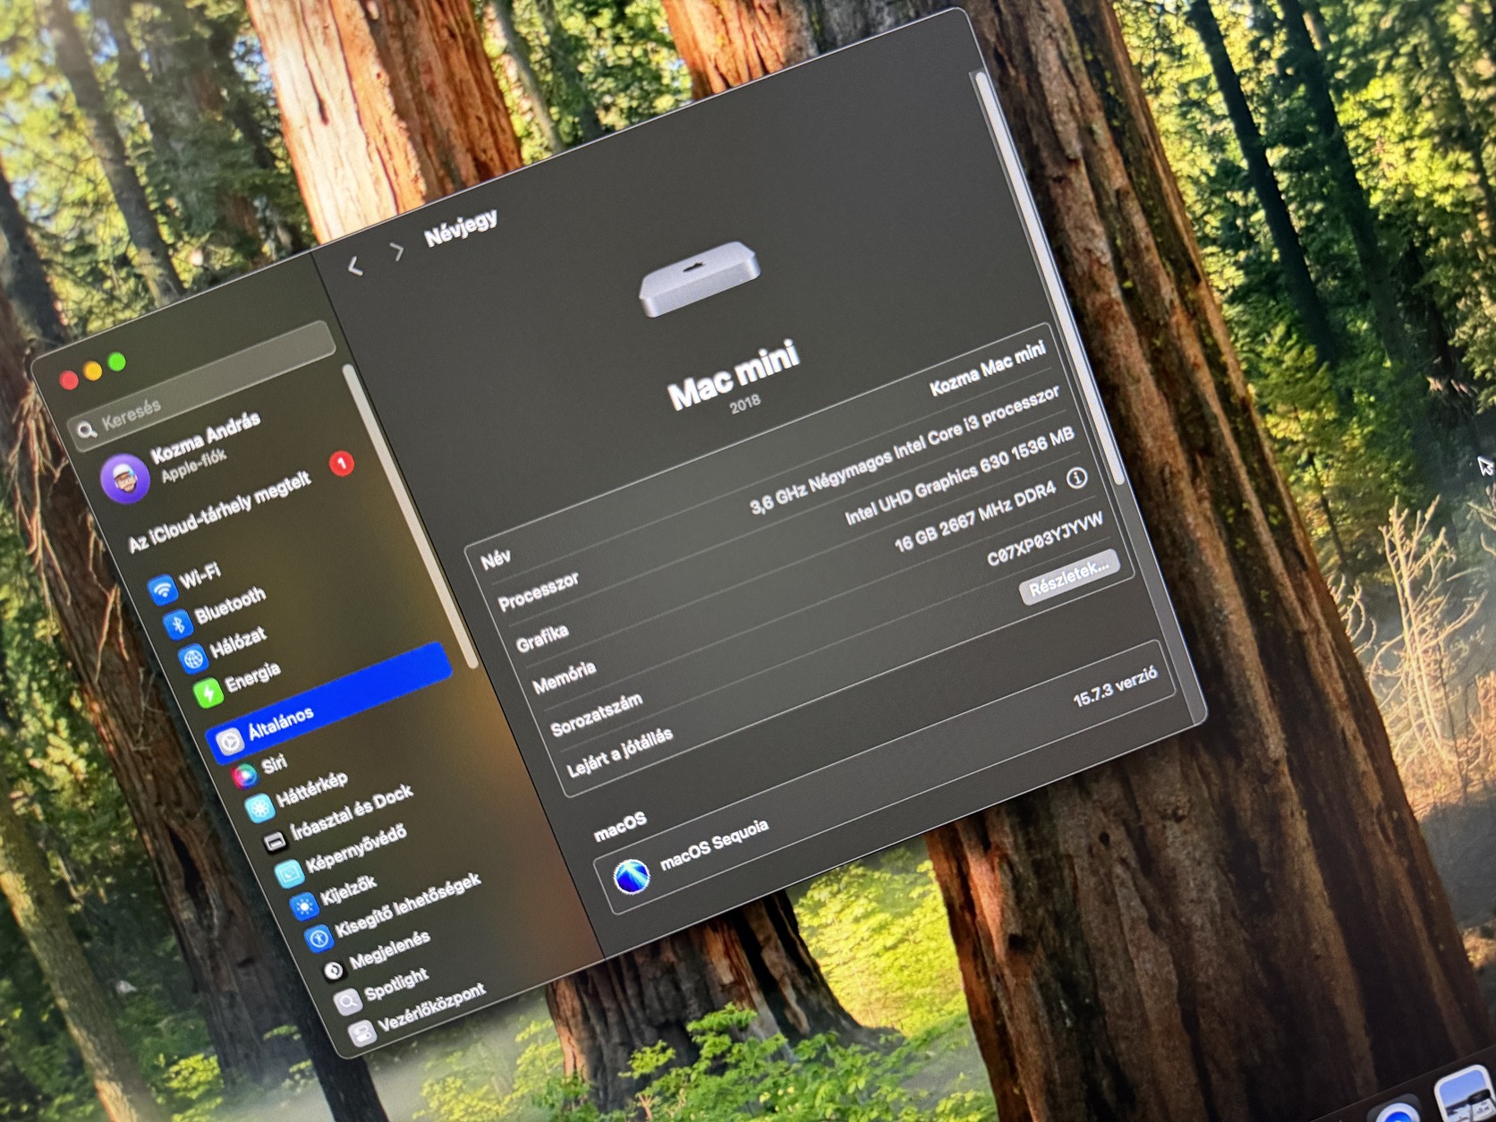This screenshot has height=1122, width=1496.
Task: Click the Keresés search field
Action: 203,387
